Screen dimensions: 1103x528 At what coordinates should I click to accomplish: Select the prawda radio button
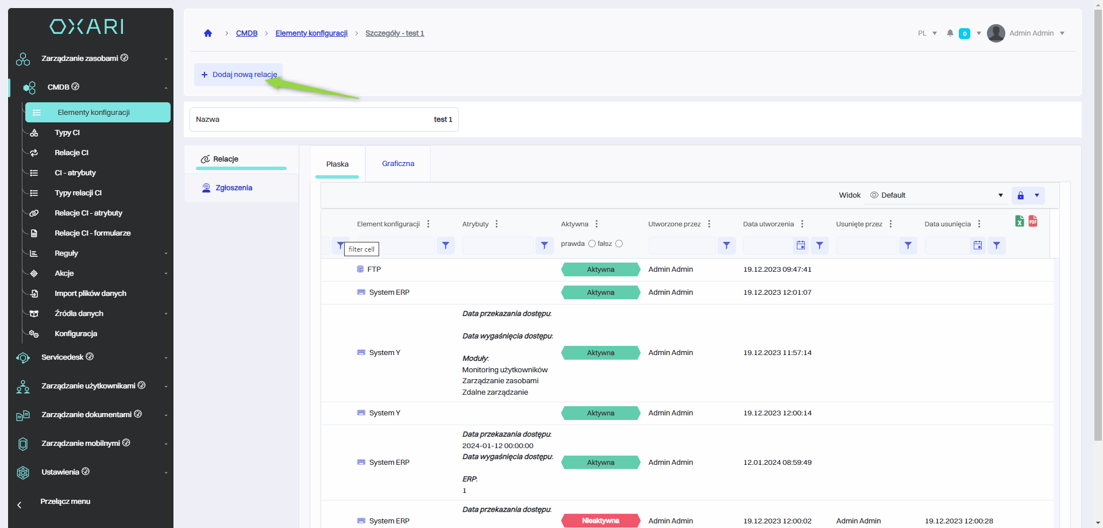coord(592,244)
